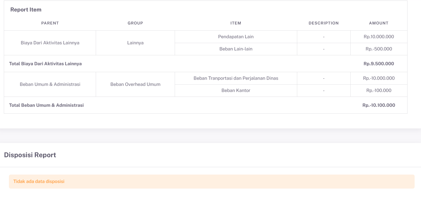Image resolution: width=421 pixels, height=198 pixels.
Task: Select the Beban Lain-lain item cell
Action: click(236, 49)
